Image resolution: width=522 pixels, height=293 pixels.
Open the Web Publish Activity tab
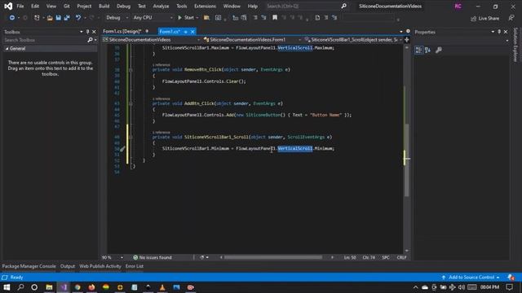tap(100, 266)
